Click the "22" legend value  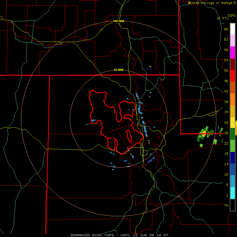226,143
